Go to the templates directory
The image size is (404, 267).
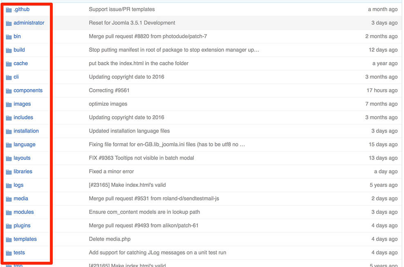[25, 239]
